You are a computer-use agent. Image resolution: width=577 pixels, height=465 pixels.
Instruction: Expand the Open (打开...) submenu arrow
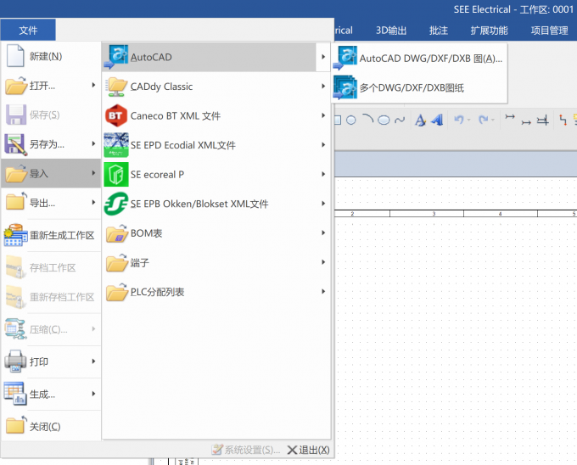(x=93, y=85)
